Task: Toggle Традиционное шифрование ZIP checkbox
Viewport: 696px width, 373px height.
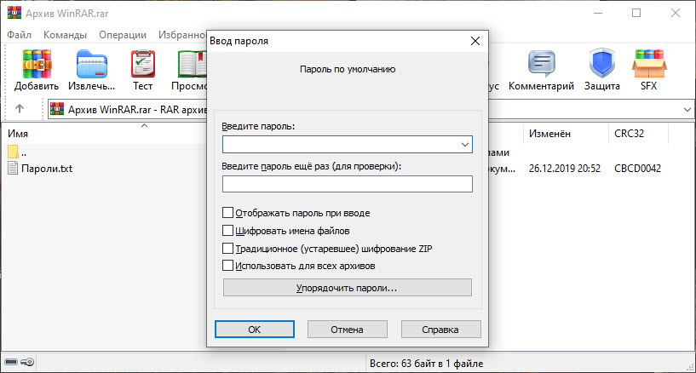Action: [227, 248]
